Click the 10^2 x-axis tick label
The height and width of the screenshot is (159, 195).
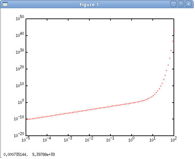pos(174,139)
